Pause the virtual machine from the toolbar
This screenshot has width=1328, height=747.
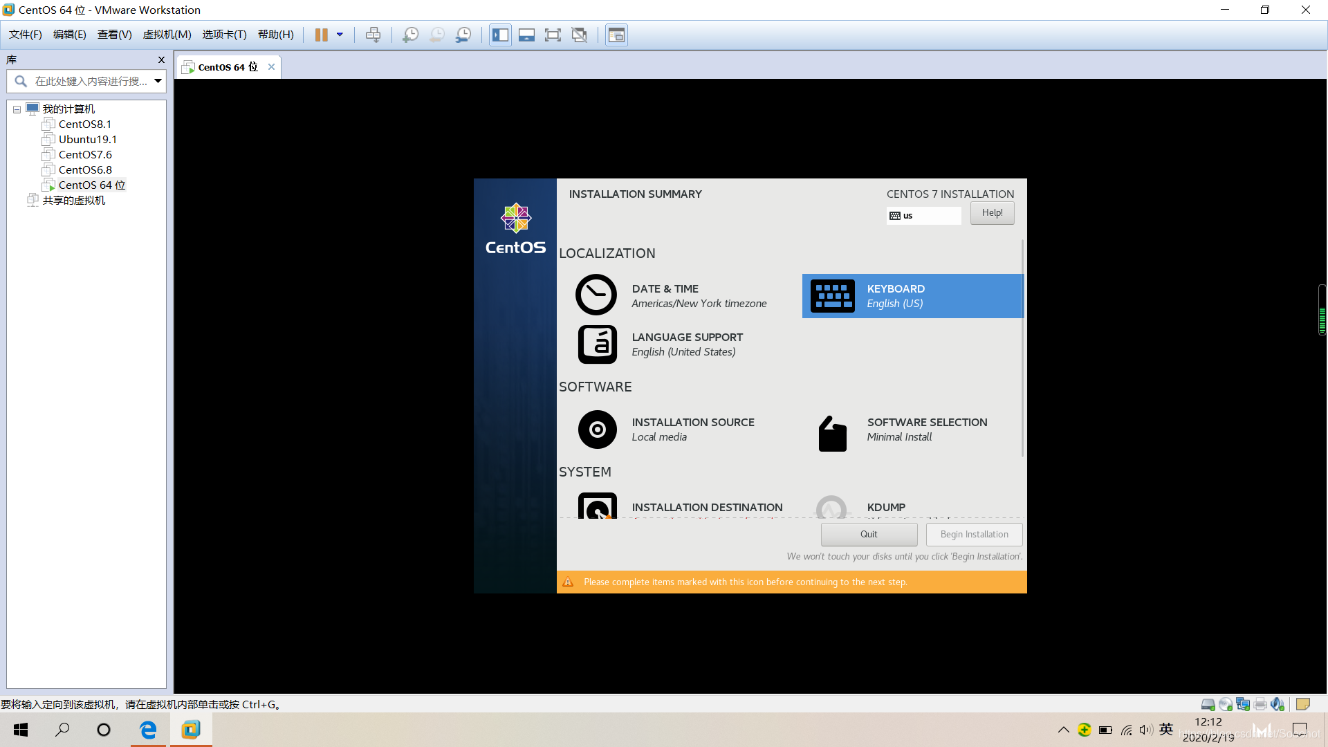click(x=321, y=35)
